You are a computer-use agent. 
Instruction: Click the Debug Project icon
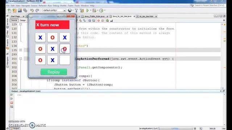tap(94, 10)
